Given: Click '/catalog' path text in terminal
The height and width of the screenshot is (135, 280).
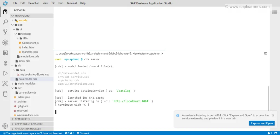Looking at the screenshot, I should click(124, 91).
